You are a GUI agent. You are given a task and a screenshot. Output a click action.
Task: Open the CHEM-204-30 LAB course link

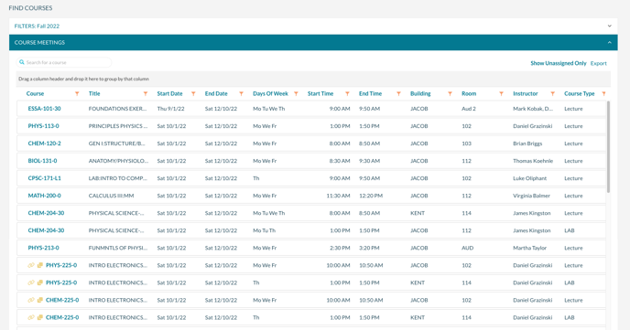[x=46, y=230]
